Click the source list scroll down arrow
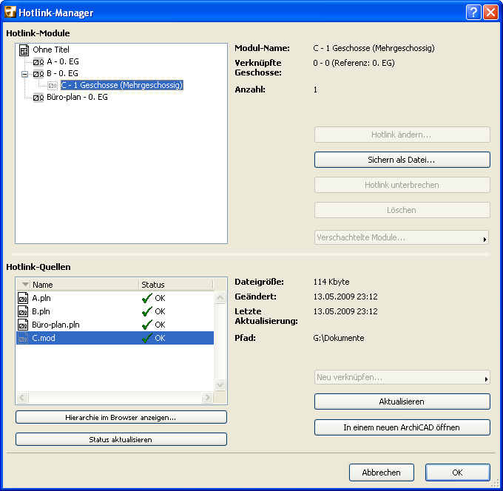The height and width of the screenshot is (491, 503). 220,385
